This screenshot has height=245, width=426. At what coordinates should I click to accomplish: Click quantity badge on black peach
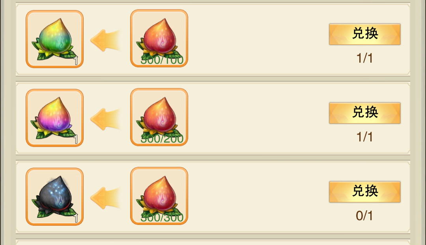(x=76, y=218)
